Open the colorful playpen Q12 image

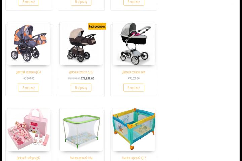pyautogui.click(x=134, y=129)
